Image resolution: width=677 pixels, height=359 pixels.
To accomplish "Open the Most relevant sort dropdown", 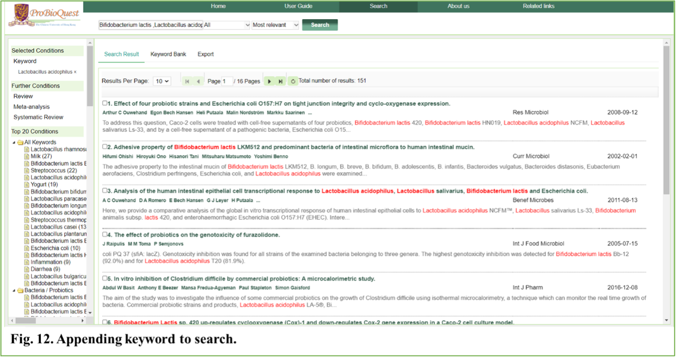I will point(275,25).
